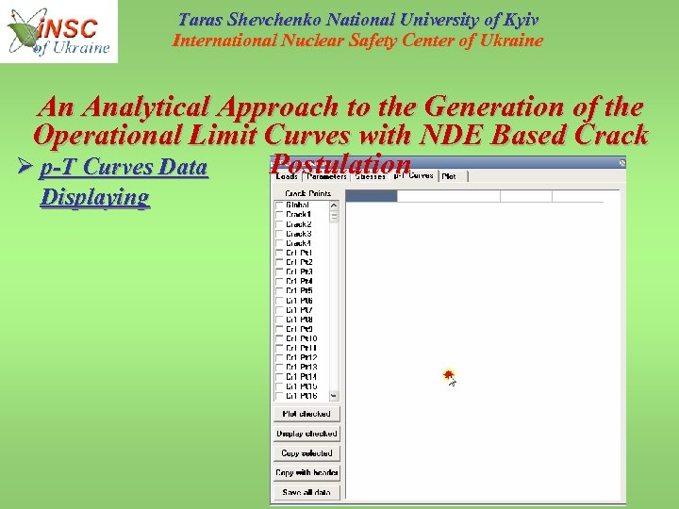Open the Parameters tab
Screen dimensions: 679x509
pyautogui.click(x=326, y=176)
